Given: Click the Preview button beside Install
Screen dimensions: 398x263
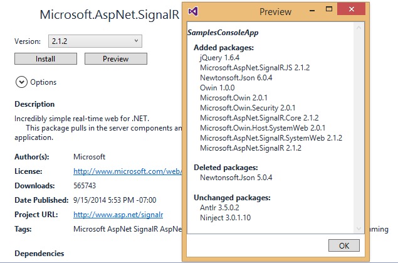Looking at the screenshot, I should 115,58.
